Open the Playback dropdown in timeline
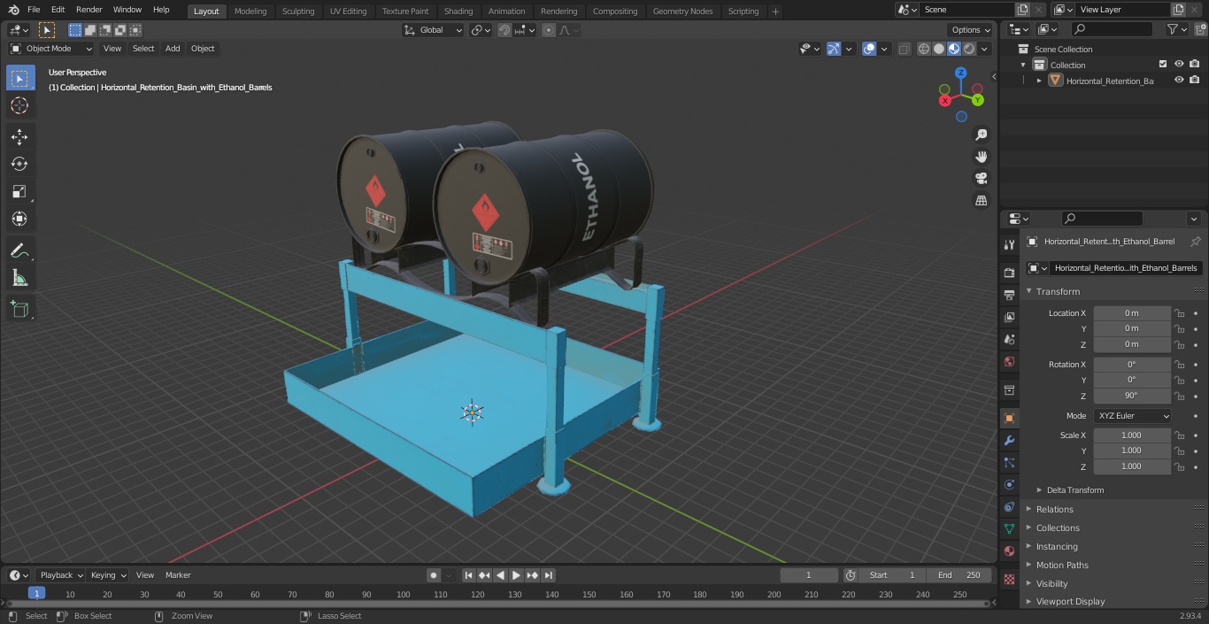Image resolution: width=1209 pixels, height=624 pixels. (x=61, y=575)
